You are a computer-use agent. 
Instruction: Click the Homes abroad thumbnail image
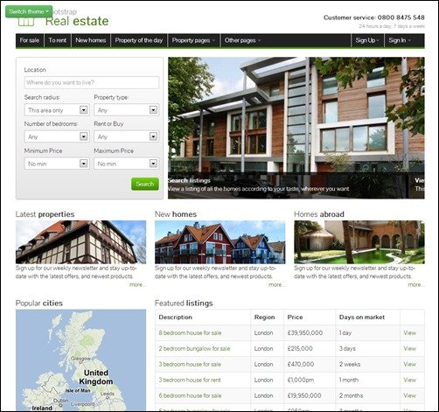pyautogui.click(x=359, y=242)
